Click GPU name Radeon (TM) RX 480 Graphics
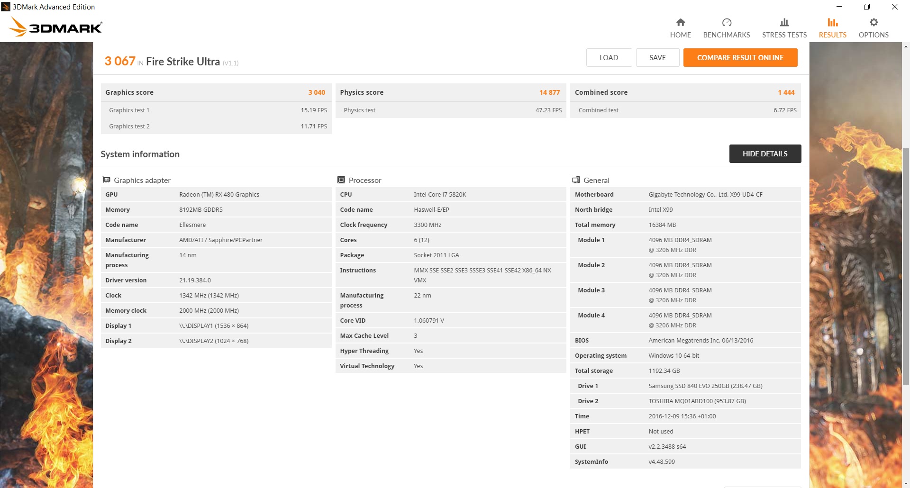 [219, 194]
